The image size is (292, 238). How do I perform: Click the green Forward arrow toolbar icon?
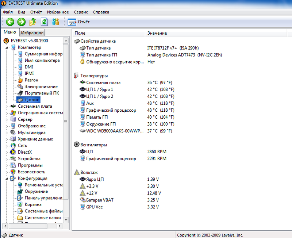tap(22, 22)
